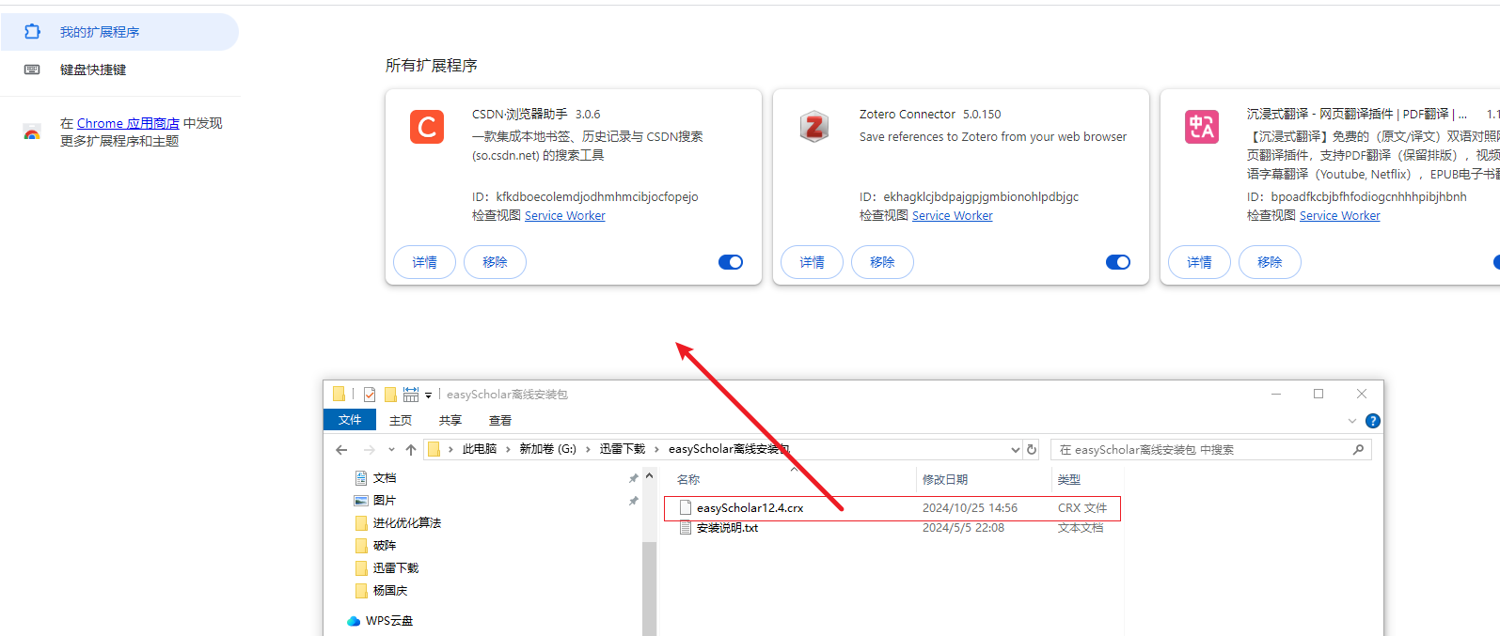Screen dimensions: 1500x636
Task: Open the 进化优化算法 folder in navigation pane
Action: coord(407,523)
